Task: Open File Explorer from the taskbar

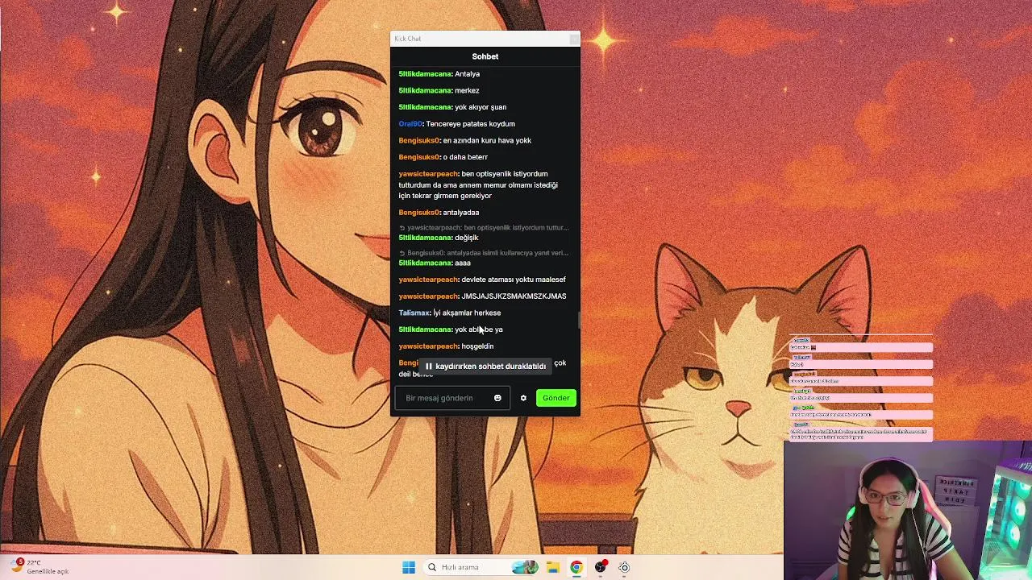Action: (552, 567)
